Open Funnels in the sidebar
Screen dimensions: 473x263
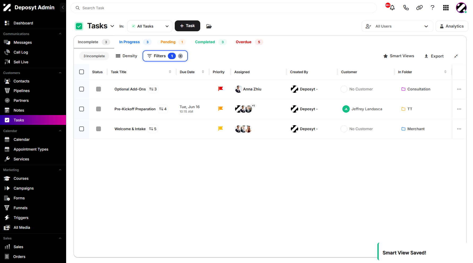pos(33,208)
